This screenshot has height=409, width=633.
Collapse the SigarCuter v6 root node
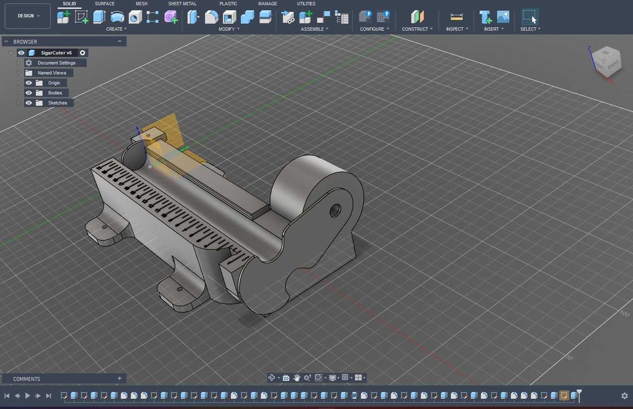point(11,53)
